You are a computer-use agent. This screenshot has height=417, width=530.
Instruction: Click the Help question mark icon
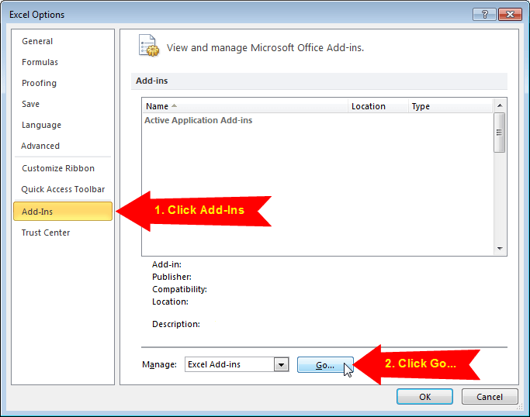484,15
